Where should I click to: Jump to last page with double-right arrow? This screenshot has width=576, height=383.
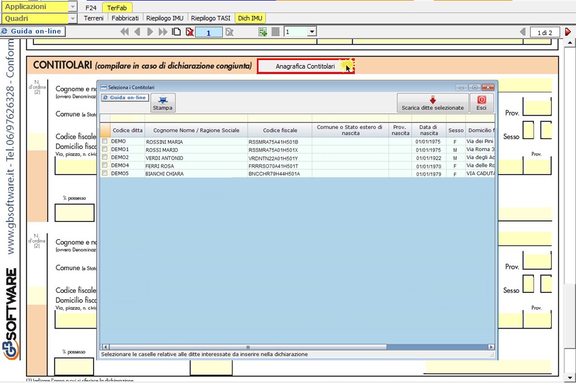[163, 32]
